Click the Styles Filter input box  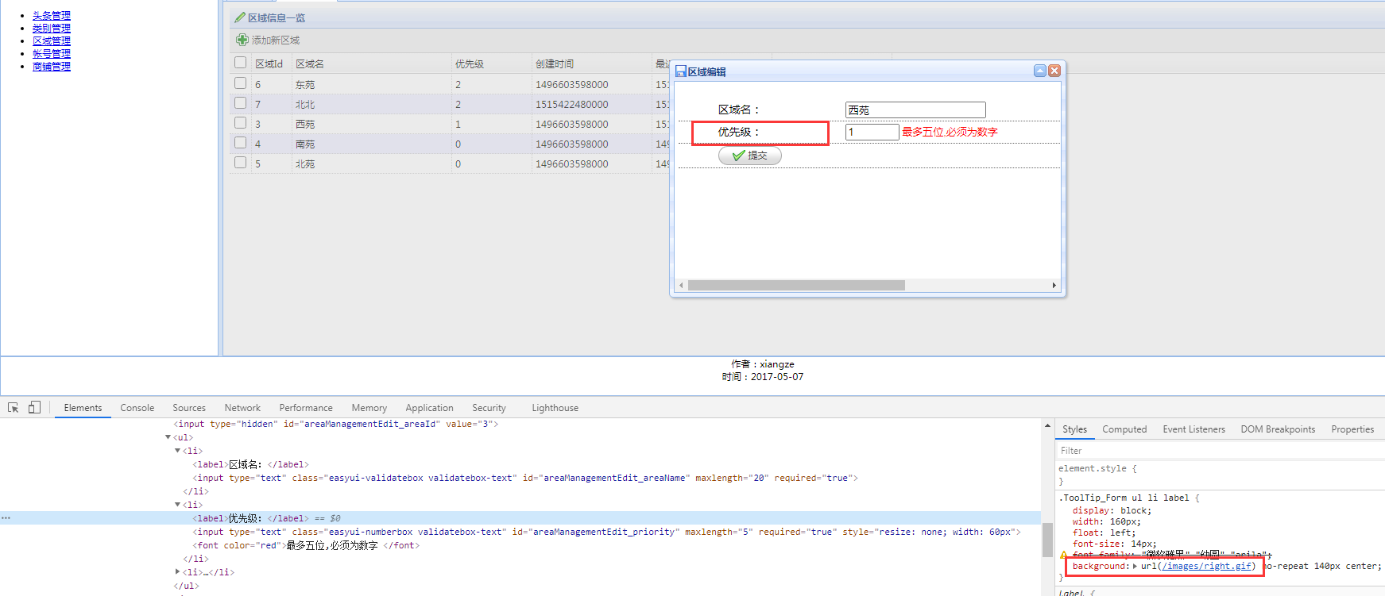tap(1220, 451)
